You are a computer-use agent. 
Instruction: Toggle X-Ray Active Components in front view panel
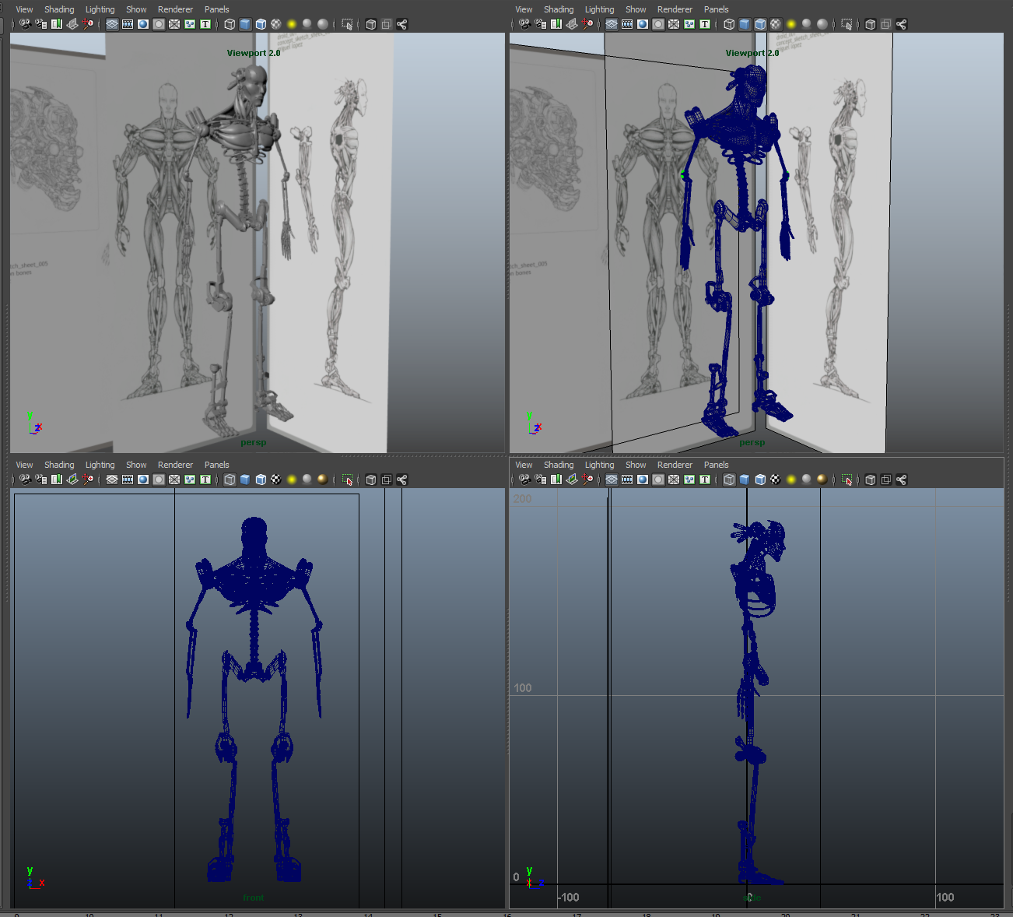386,480
